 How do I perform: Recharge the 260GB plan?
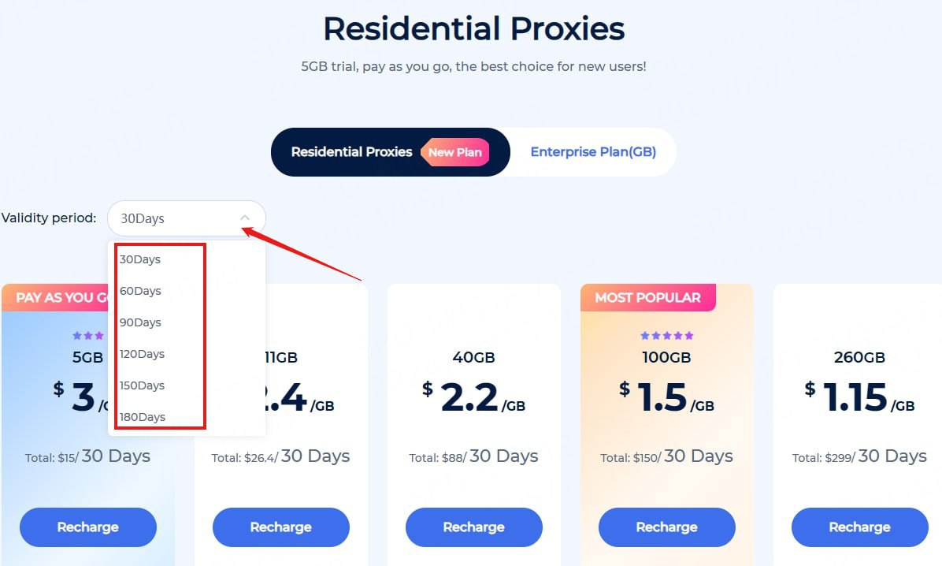tap(860, 527)
